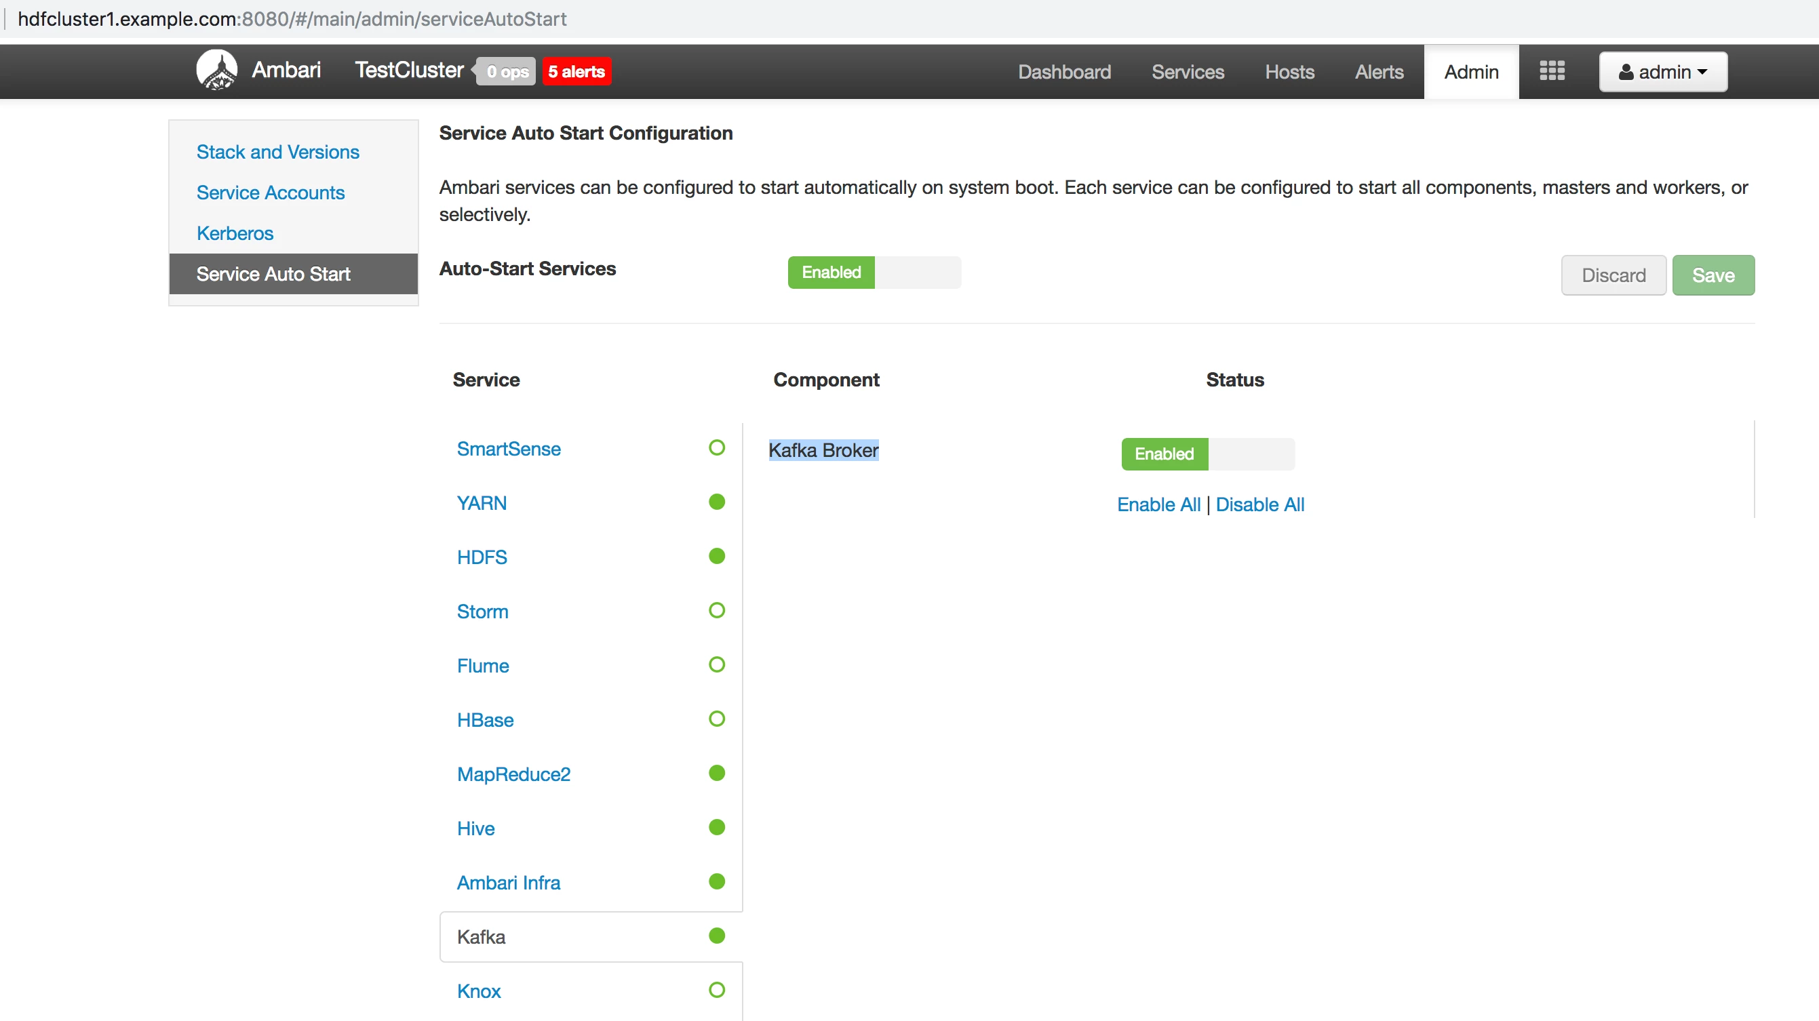Select the Admin tab
1819x1021 pixels.
coord(1472,72)
